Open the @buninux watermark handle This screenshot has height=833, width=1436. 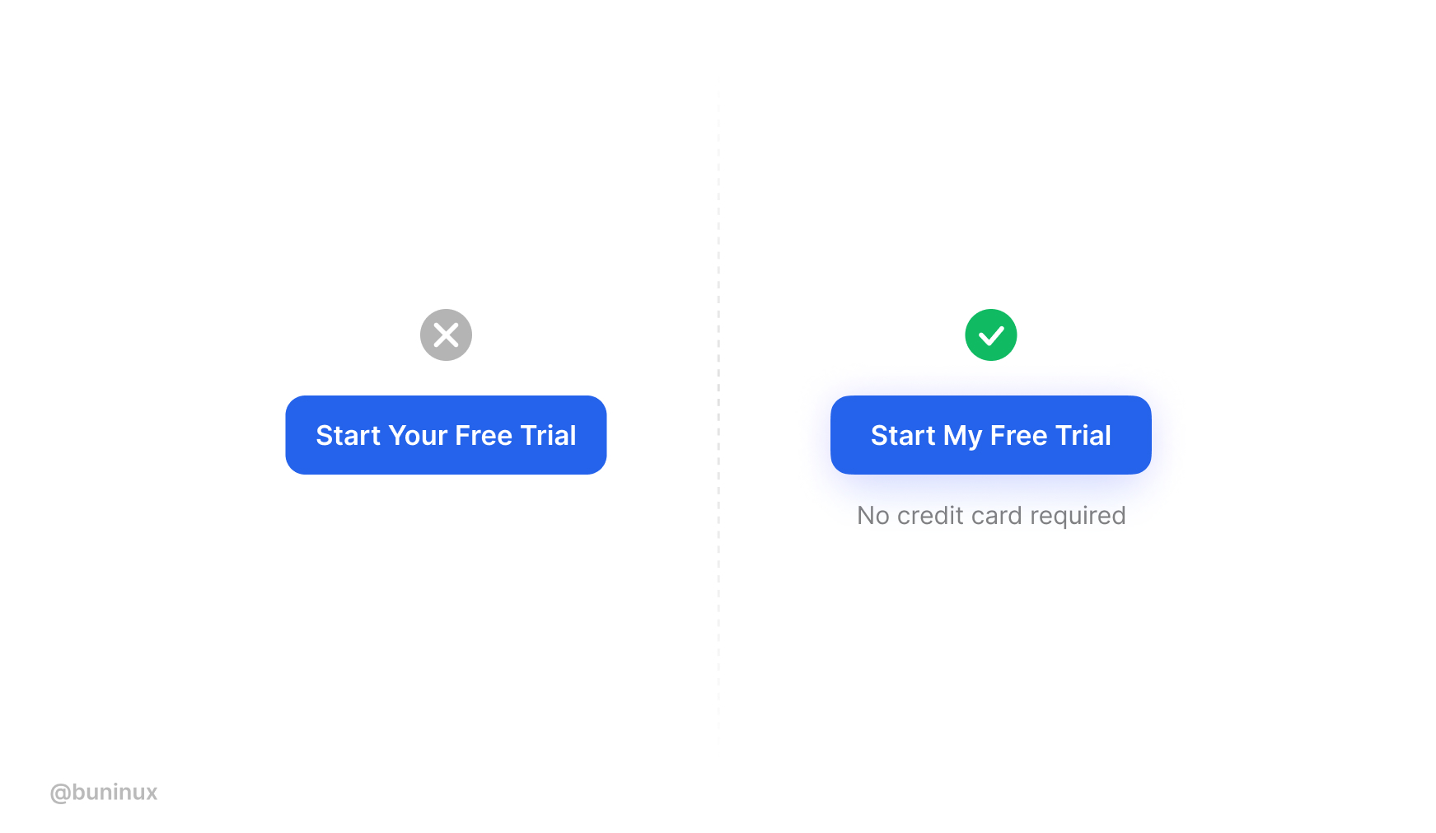[x=104, y=793]
